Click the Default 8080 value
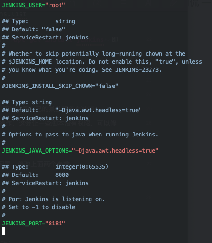Viewport: 212px width, 243px height. coord(62,175)
